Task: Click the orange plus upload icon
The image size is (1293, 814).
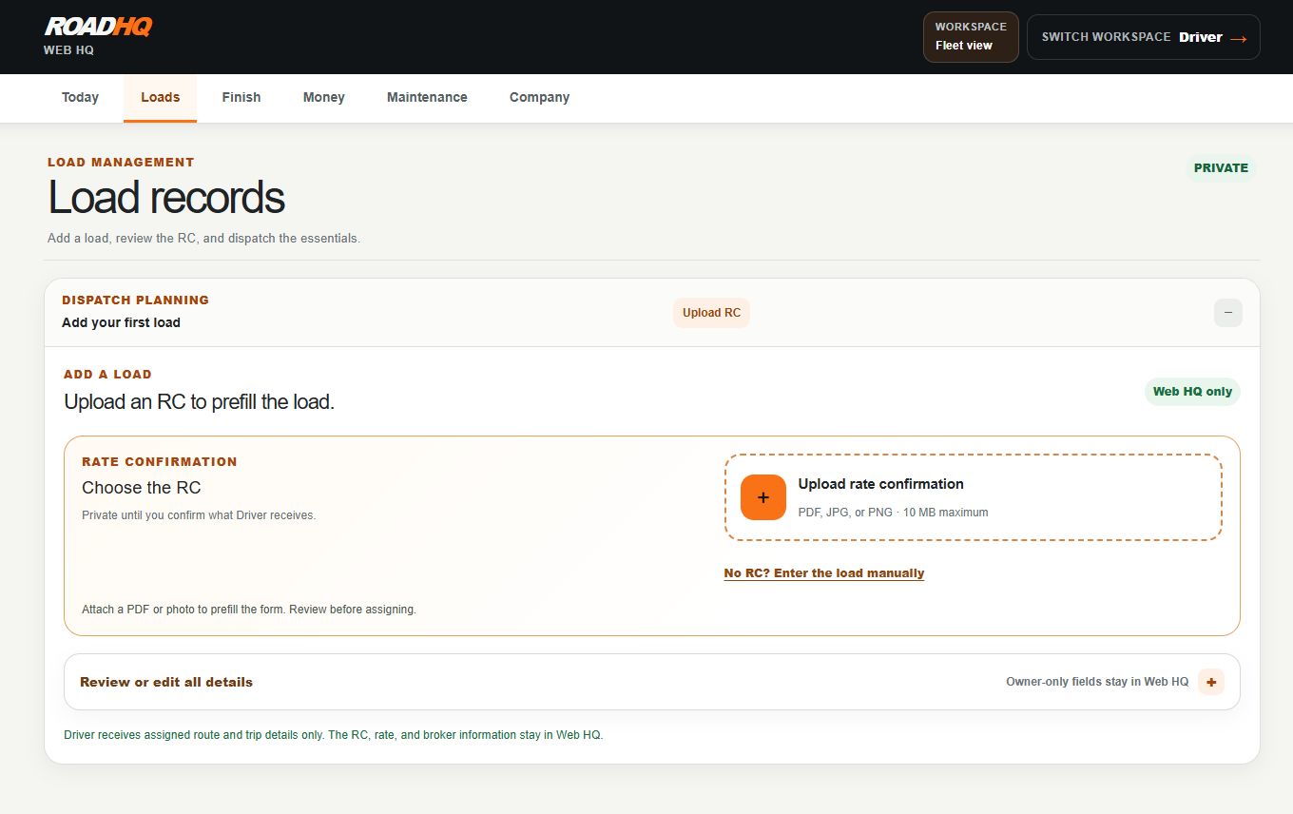Action: tap(763, 497)
